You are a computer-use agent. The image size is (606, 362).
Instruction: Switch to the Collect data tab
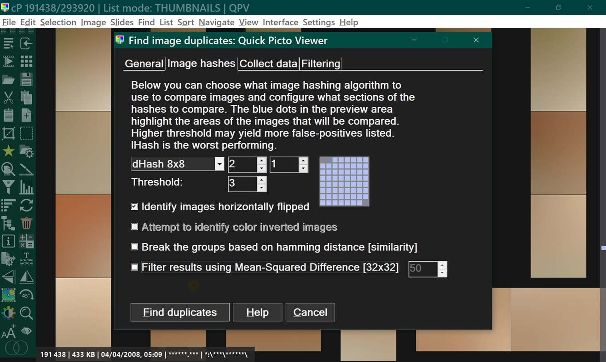coord(268,63)
